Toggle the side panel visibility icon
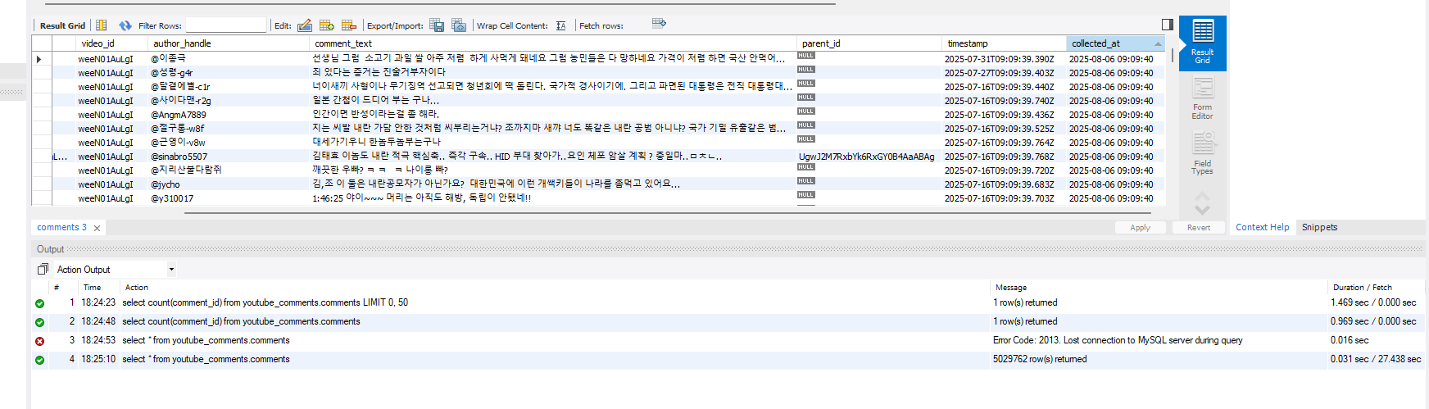Screen dimensions: 1429x409 pos(1167,25)
